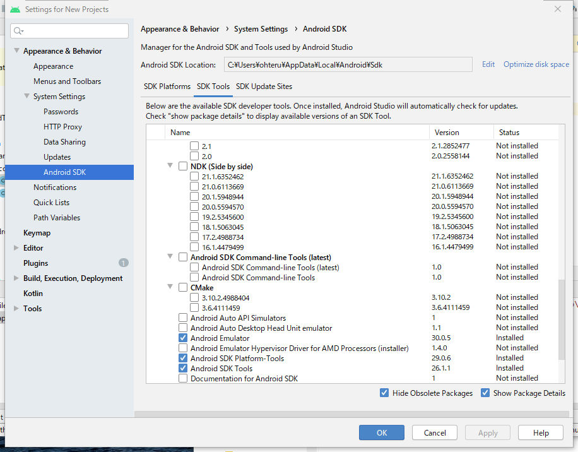Select HTTP Proxy settings
Screen dimensions: 578x452
(x=62, y=126)
